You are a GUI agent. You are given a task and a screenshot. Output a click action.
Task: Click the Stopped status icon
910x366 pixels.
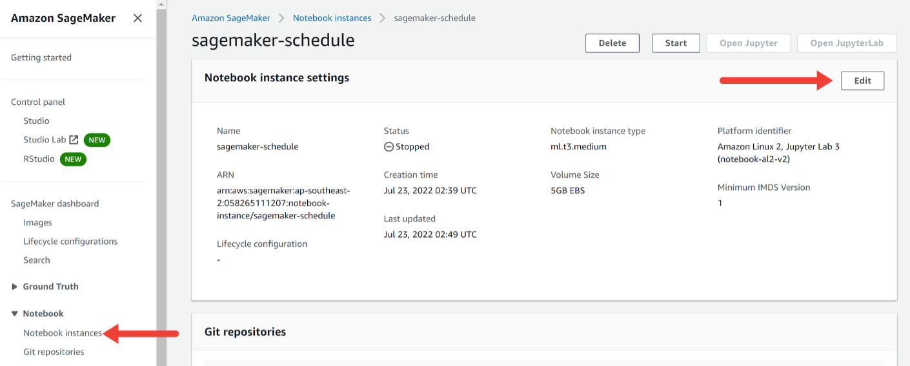(x=389, y=147)
